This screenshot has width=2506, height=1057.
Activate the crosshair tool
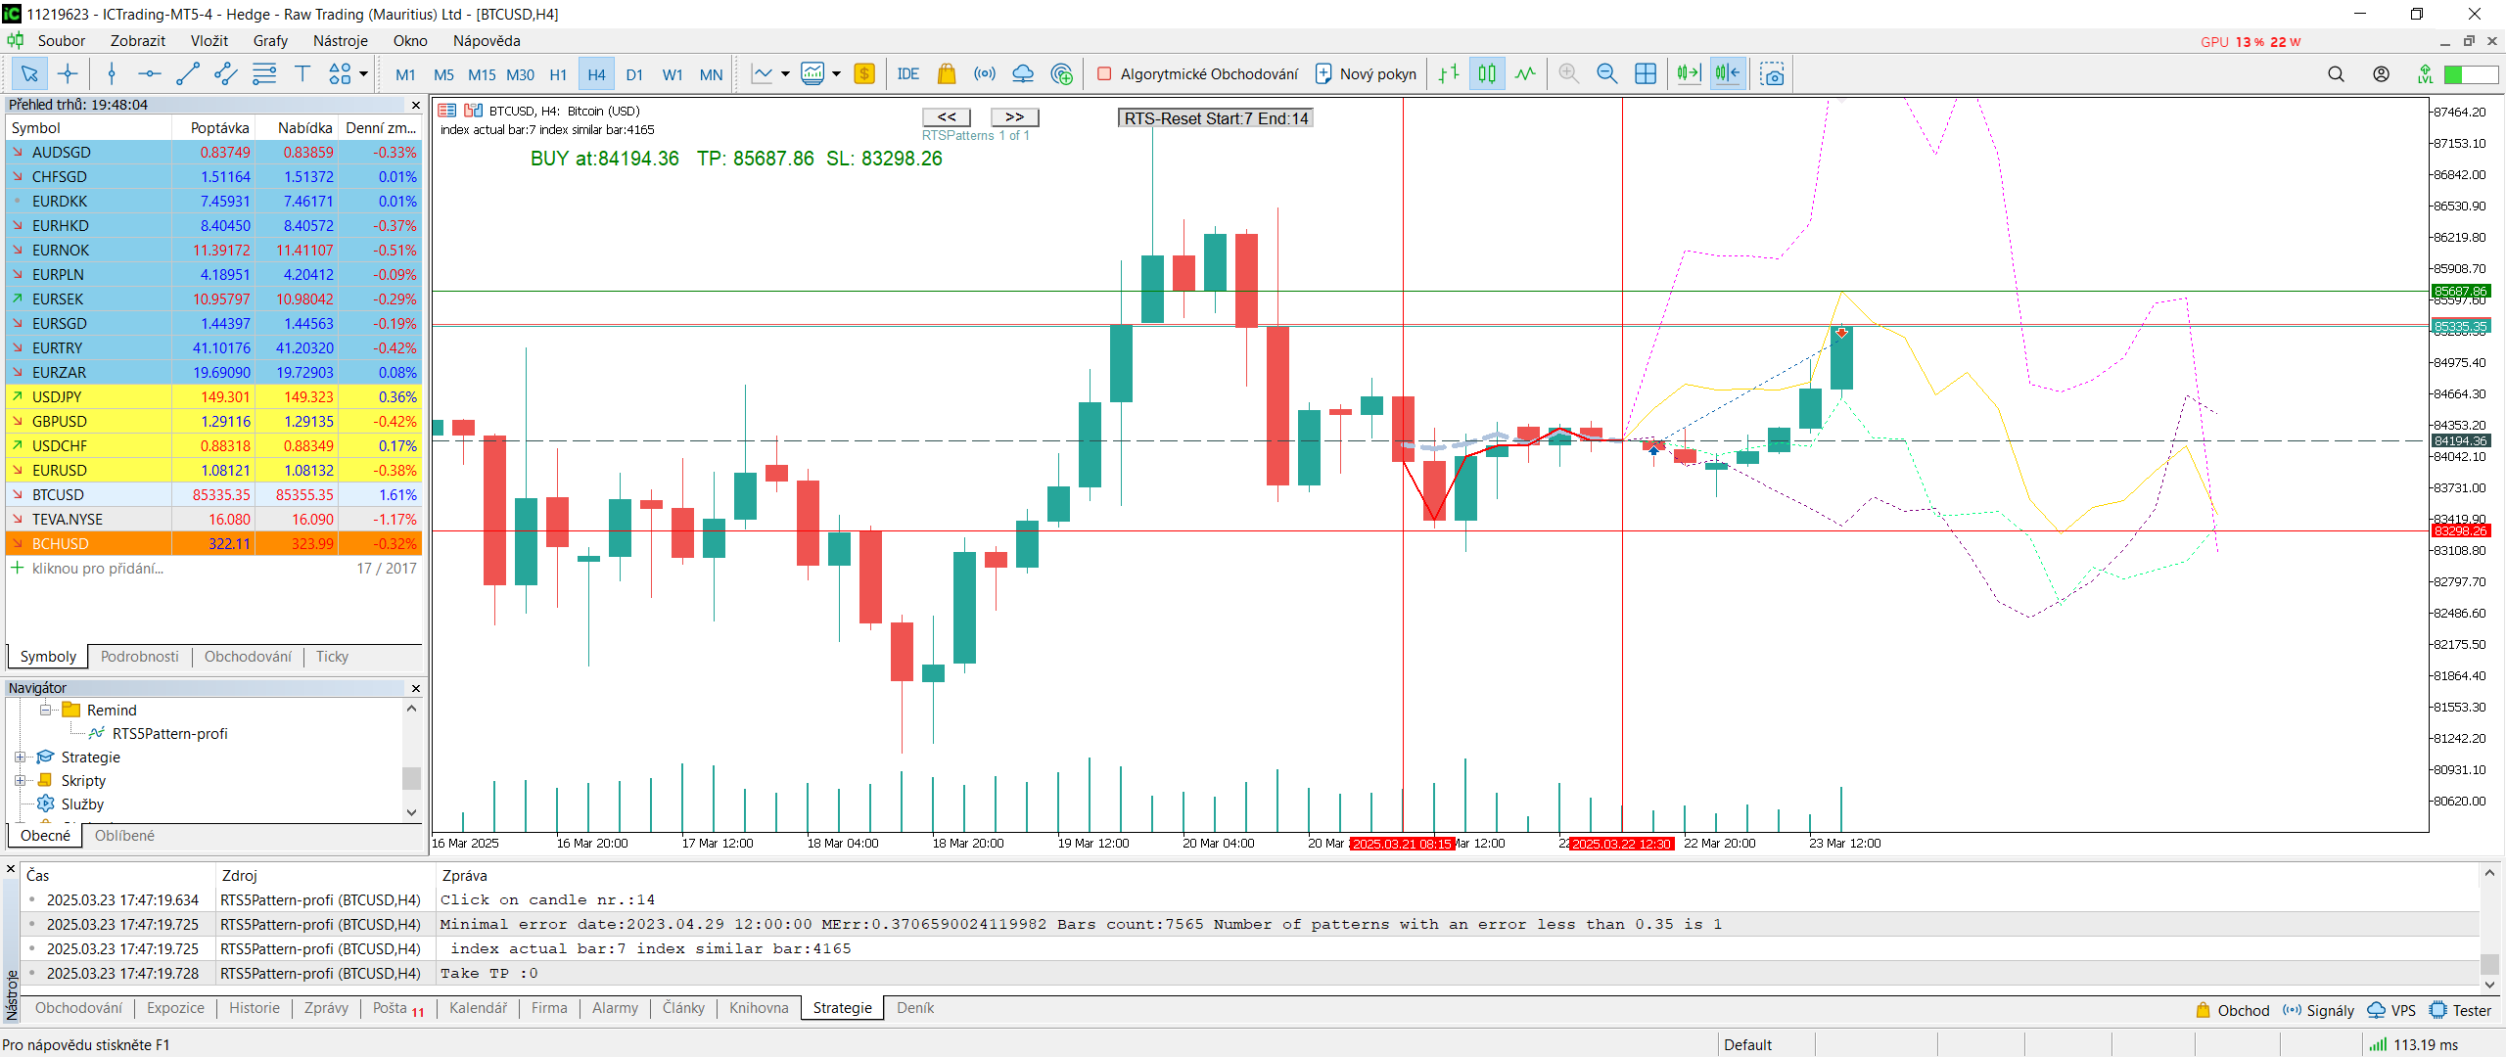tap(68, 73)
